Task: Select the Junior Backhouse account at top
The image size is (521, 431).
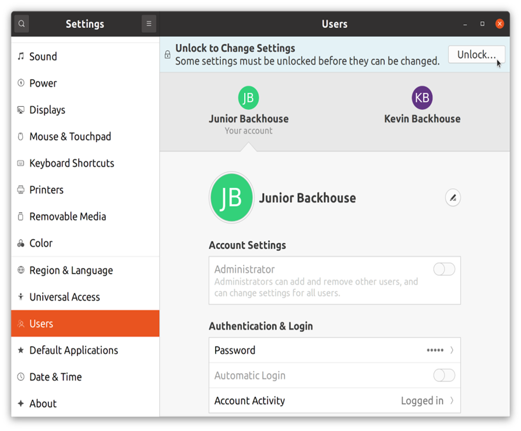Action: [248, 106]
